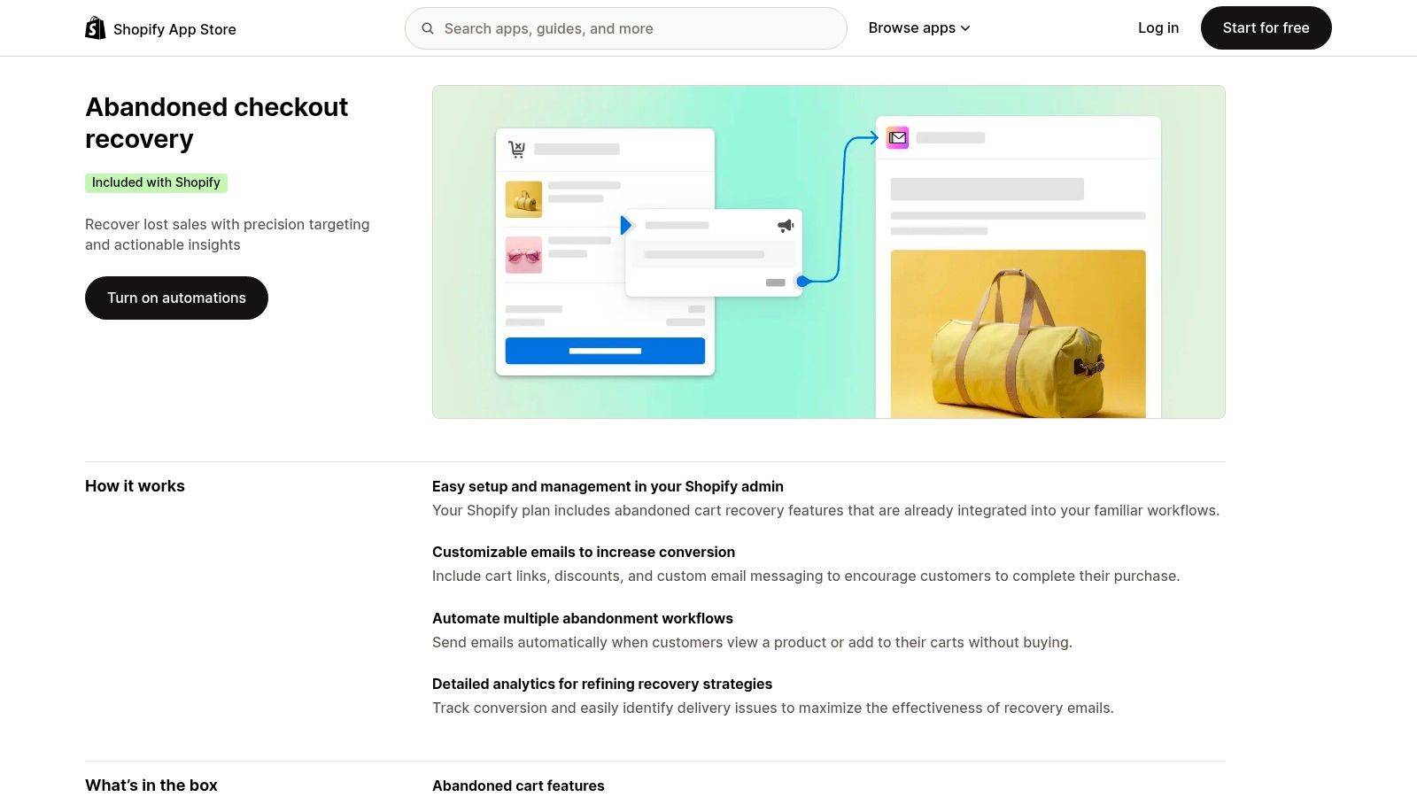Click the Start for free button
Screen dimensions: 1417x797
pos(1266,28)
